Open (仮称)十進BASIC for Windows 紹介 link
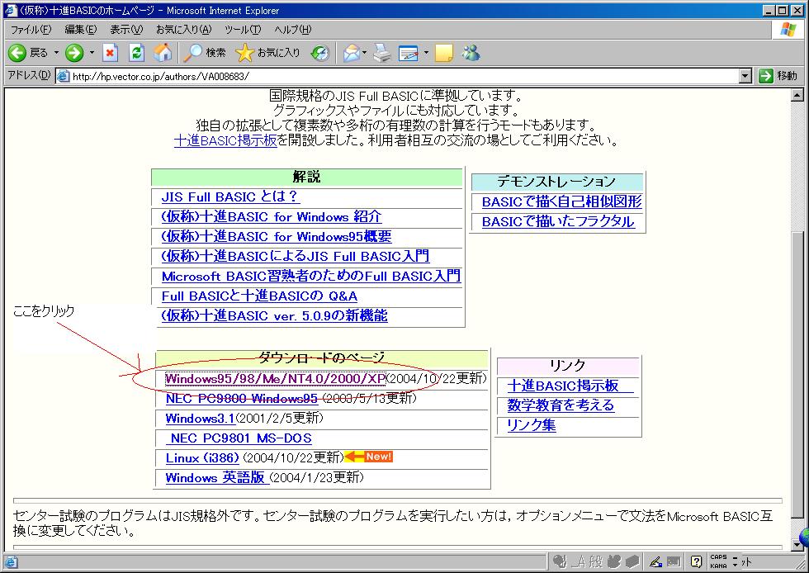The width and height of the screenshot is (809, 573). 272,216
